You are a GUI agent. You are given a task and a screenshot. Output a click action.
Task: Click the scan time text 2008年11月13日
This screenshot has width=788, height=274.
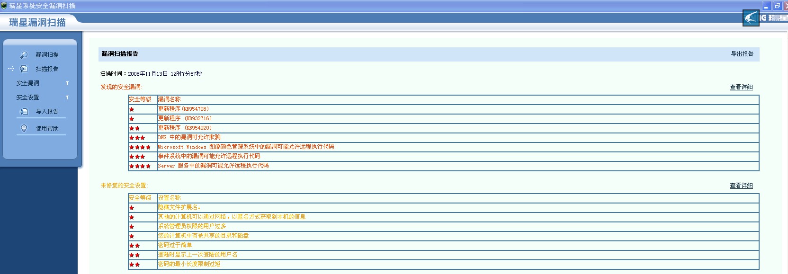[x=148, y=74]
